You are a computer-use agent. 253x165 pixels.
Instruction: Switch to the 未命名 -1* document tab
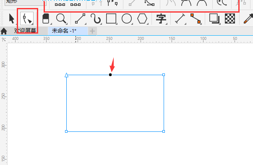pyautogui.click(x=64, y=31)
